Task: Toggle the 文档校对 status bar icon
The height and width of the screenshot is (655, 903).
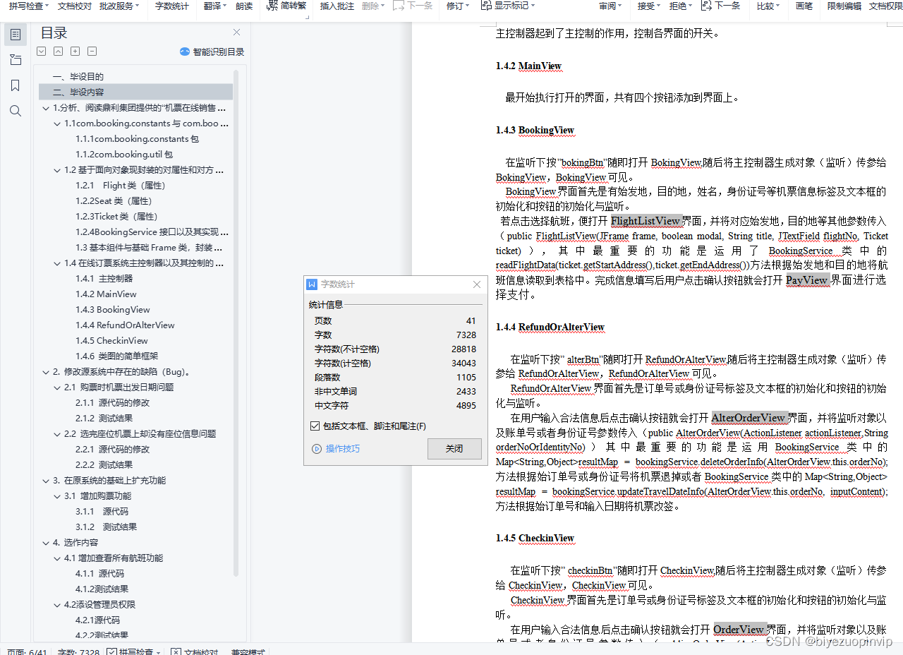Action: click(176, 651)
